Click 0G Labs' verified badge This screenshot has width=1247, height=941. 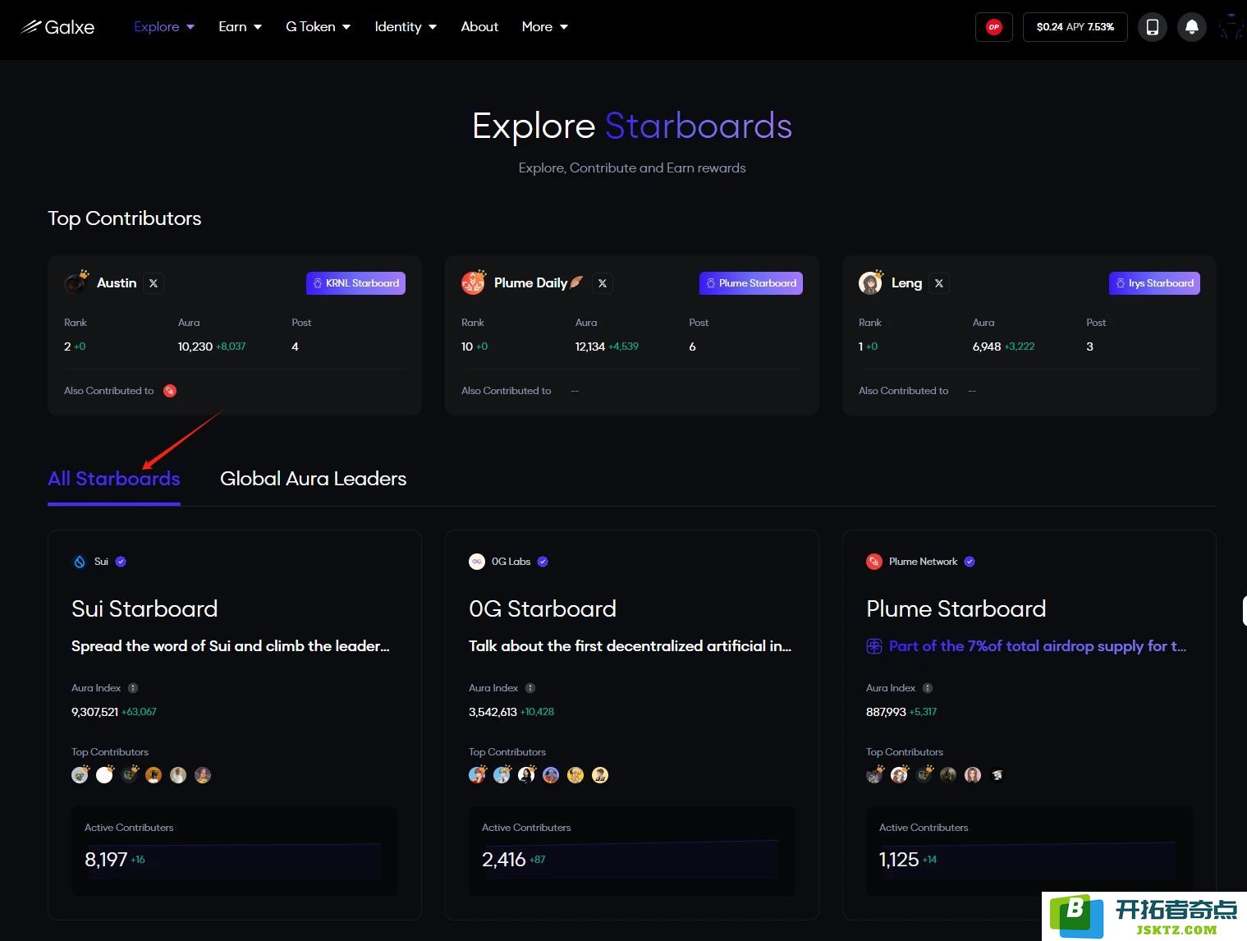543,562
